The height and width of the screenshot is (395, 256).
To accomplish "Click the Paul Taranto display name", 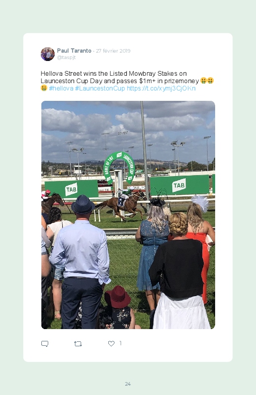I will [x=74, y=51].
